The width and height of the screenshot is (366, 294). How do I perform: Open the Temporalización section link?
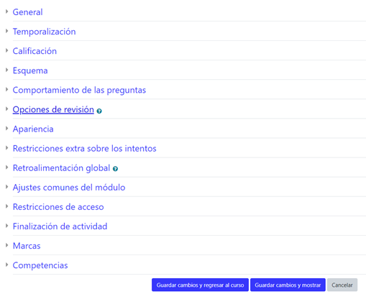pos(44,32)
